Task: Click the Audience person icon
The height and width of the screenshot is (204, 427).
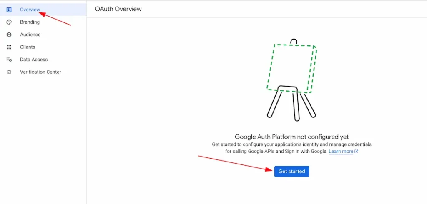Action: (x=9, y=35)
